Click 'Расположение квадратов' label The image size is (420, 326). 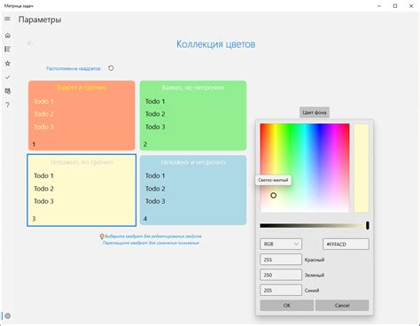(74, 68)
